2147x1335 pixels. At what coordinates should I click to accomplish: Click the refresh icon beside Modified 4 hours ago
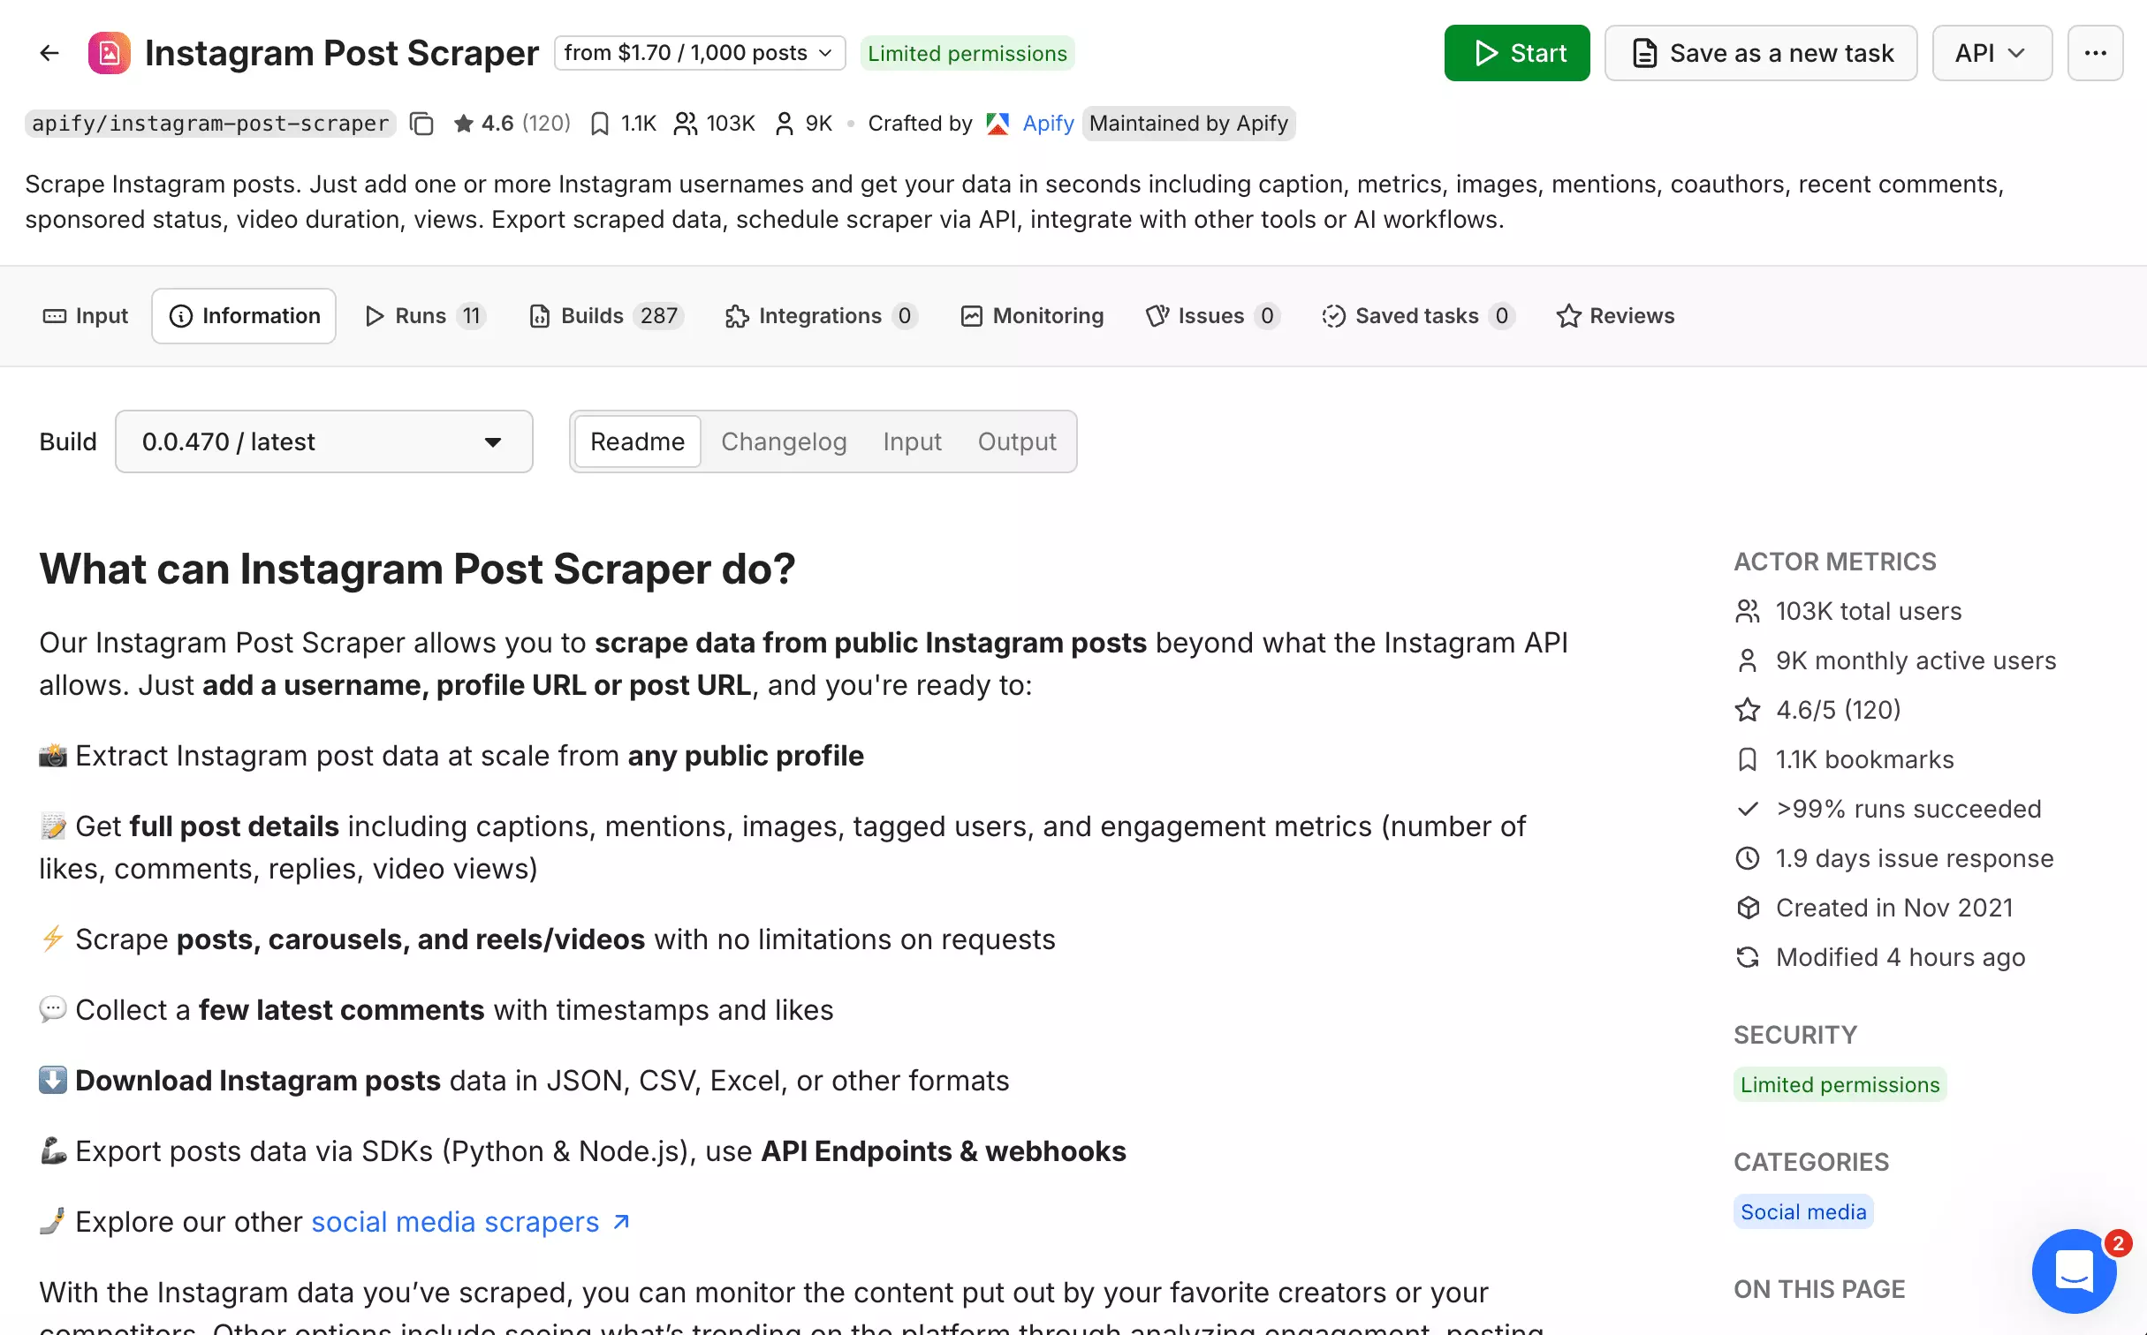[x=1748, y=957]
